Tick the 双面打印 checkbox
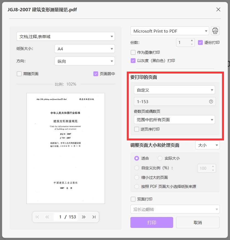230x240 pixels. (x=133, y=199)
